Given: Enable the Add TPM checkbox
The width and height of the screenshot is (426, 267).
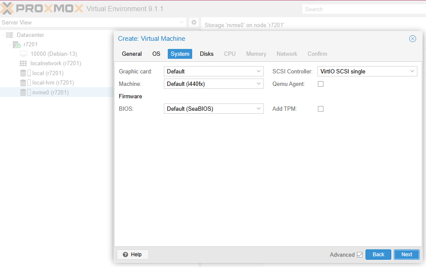Looking at the screenshot, I should pyautogui.click(x=320, y=109).
